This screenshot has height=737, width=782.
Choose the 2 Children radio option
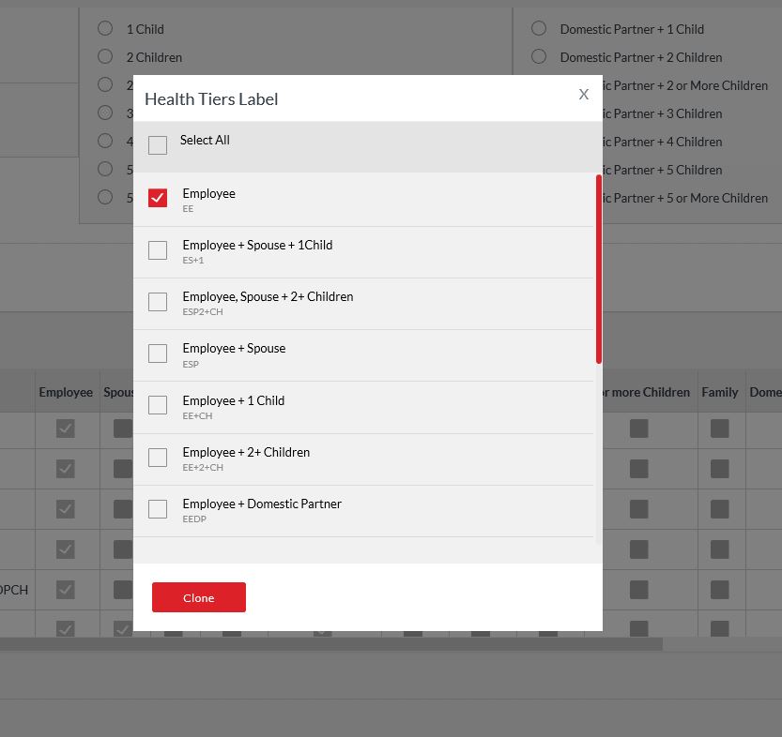[x=105, y=56]
